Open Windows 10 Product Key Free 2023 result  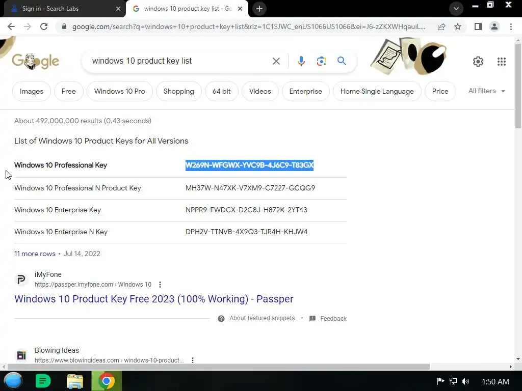pyautogui.click(x=154, y=299)
